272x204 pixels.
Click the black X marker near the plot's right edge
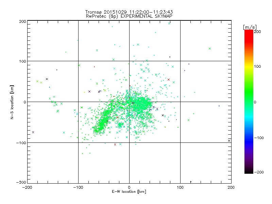pyautogui.click(x=229, y=141)
